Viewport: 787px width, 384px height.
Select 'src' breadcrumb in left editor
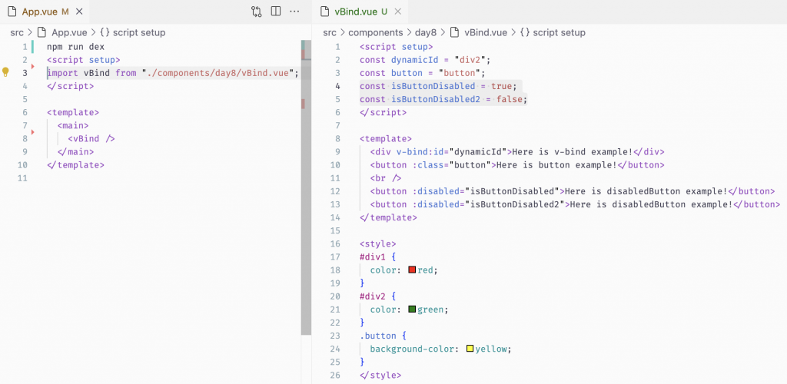coord(17,32)
